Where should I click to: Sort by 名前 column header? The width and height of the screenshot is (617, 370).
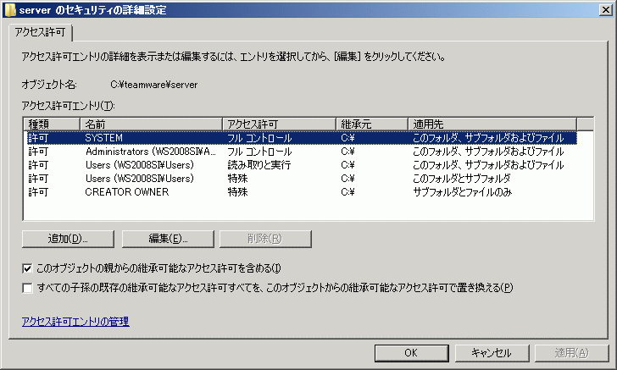click(151, 124)
